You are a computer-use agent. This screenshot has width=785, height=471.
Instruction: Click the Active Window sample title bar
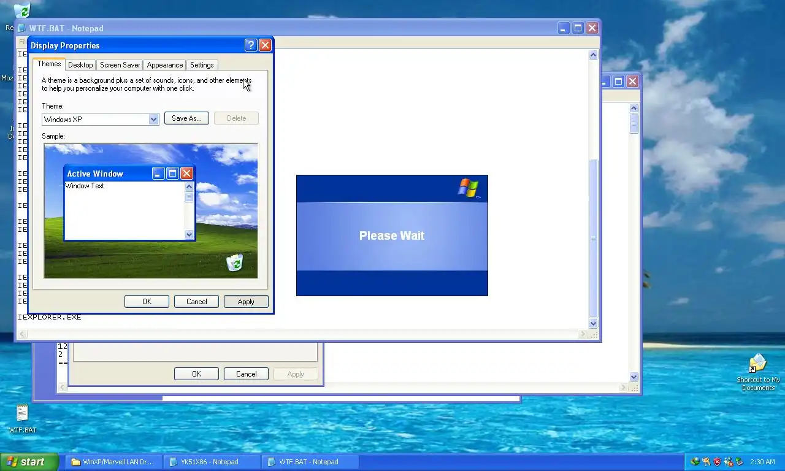[x=129, y=174]
